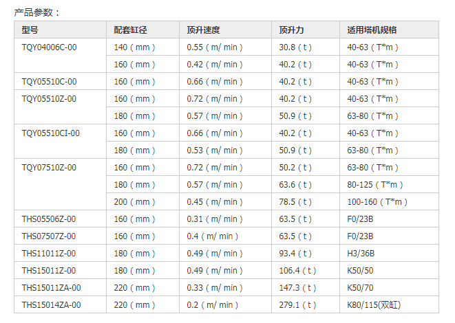Select model TQY05510C-00 cell

pyautogui.click(x=50, y=82)
